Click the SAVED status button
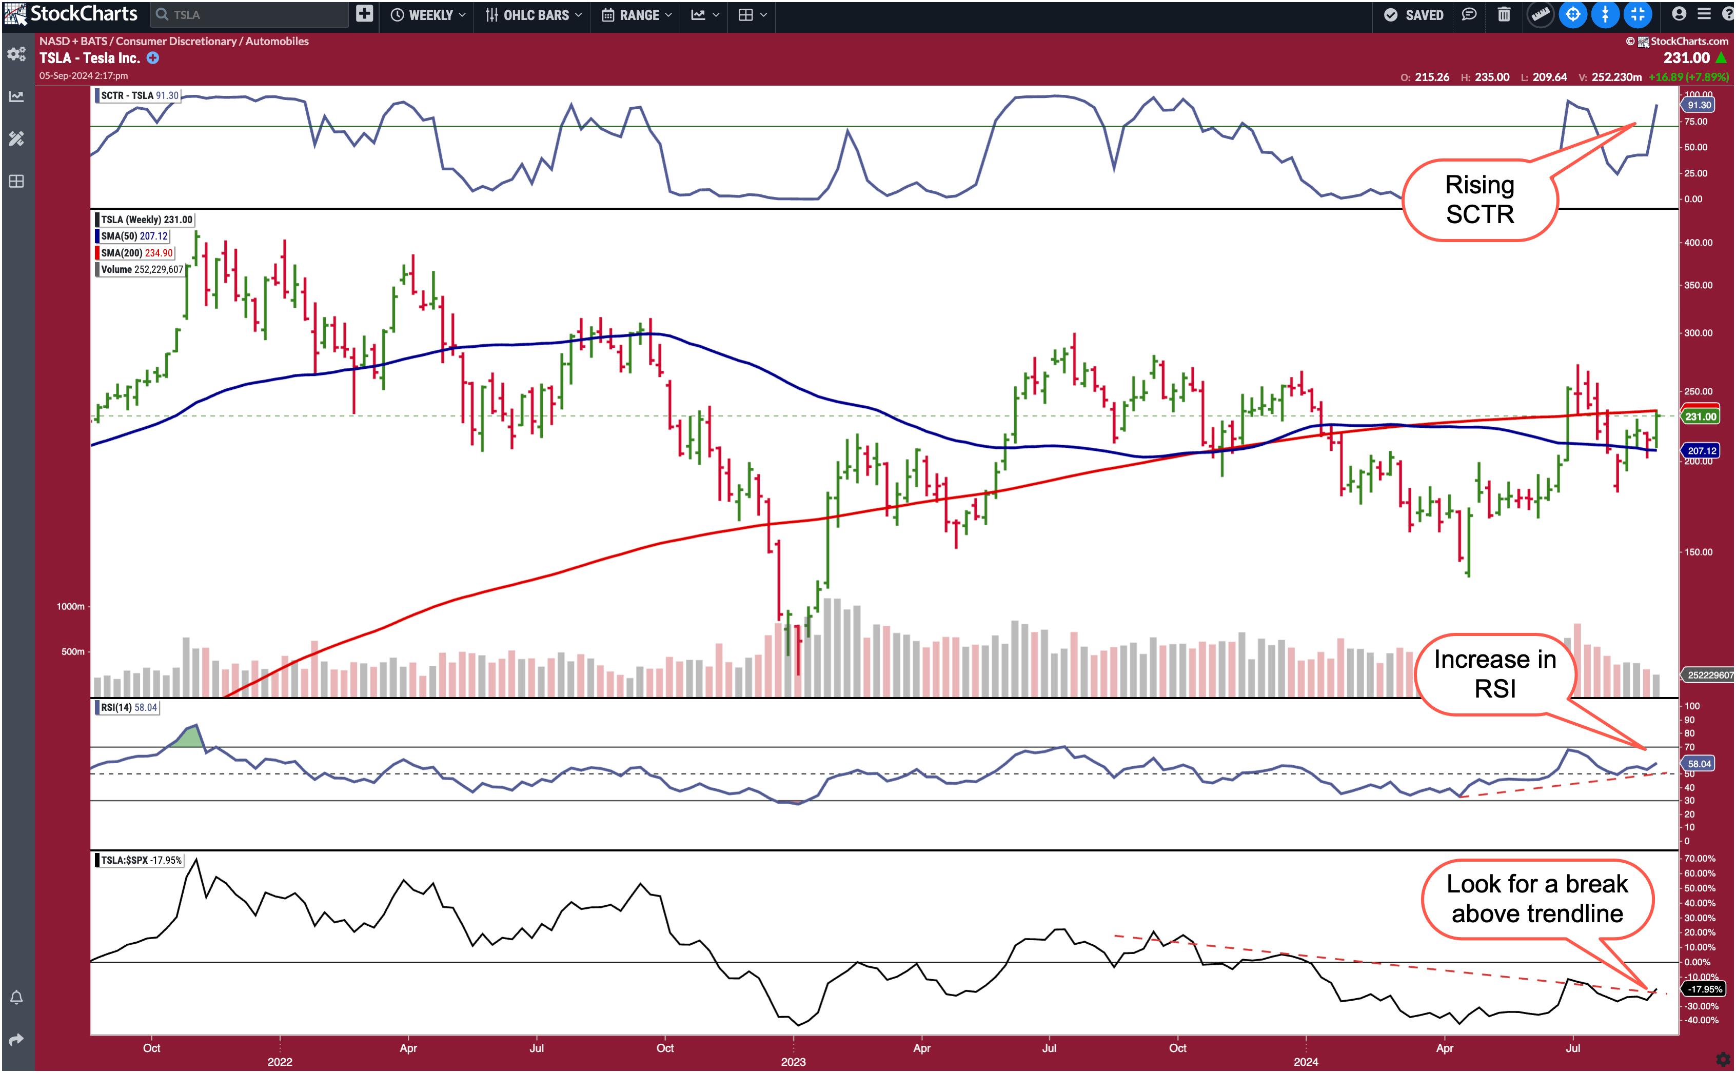Screen dimensions: 1736x1073 click(1414, 15)
